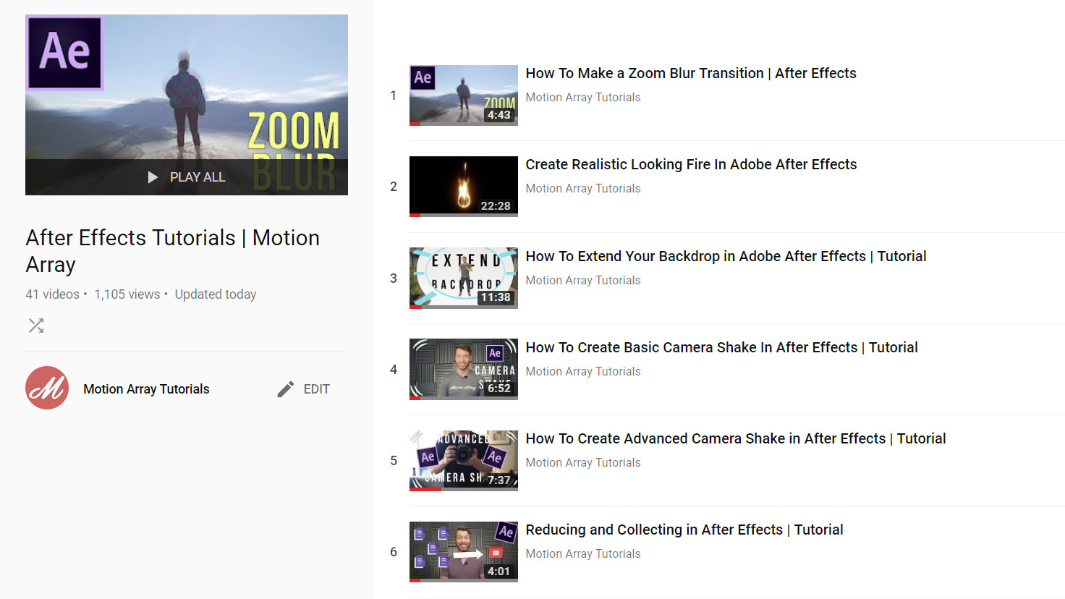Click the playlist title 'After Effects Tutorials | Motion Array'
Image resolution: width=1065 pixels, height=599 pixels.
point(172,251)
